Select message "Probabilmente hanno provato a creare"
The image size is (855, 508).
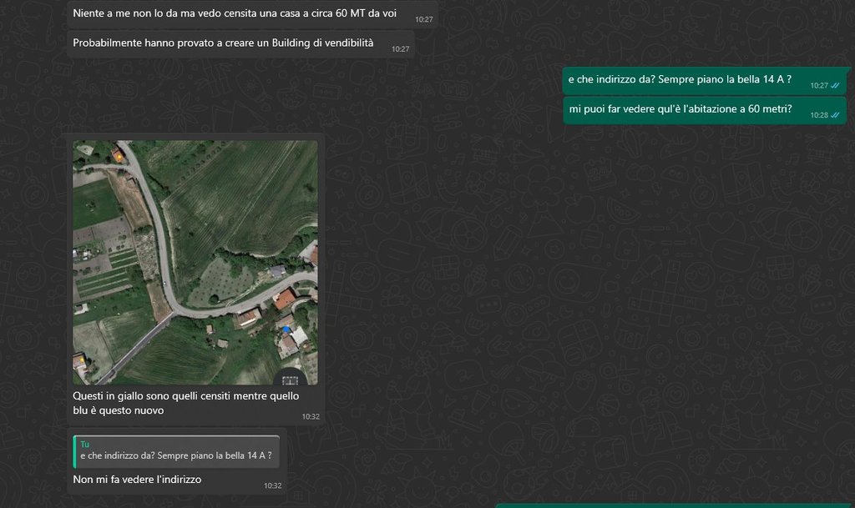click(x=223, y=43)
